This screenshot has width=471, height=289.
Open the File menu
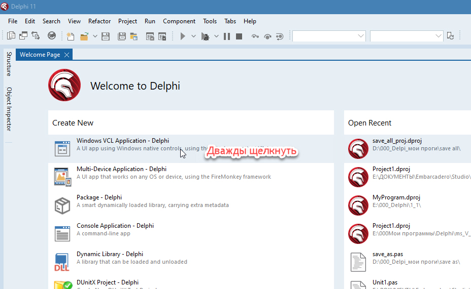pos(13,21)
